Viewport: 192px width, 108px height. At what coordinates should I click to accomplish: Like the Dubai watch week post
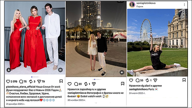pos(70,84)
